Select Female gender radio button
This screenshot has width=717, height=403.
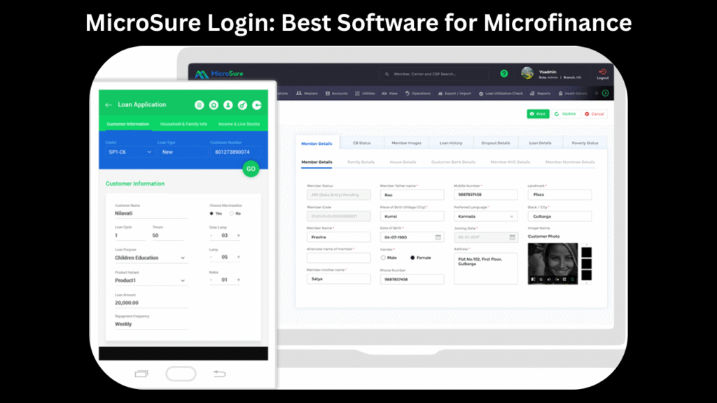tap(412, 257)
